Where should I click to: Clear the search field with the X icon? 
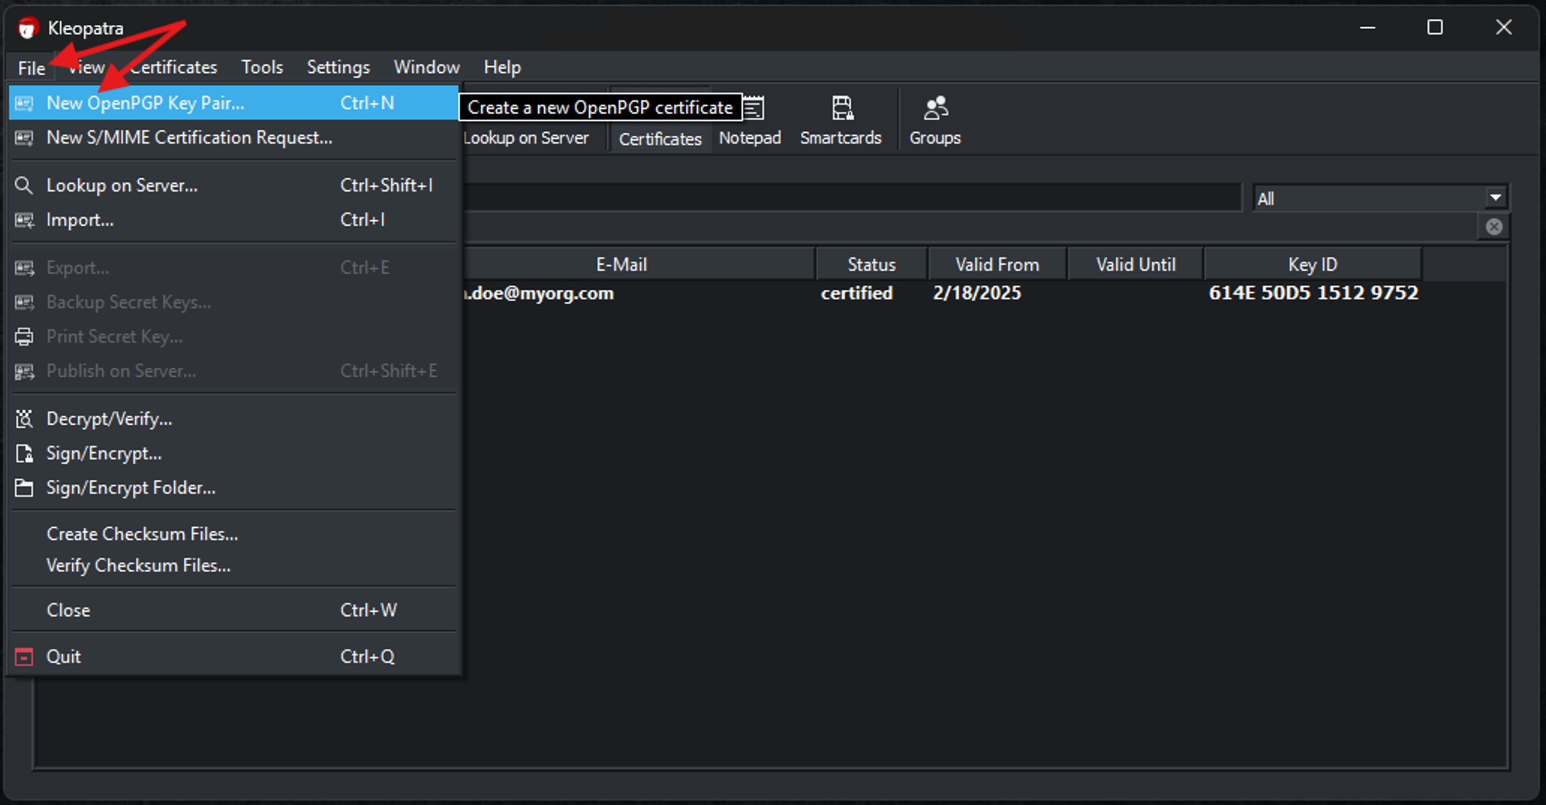pyautogui.click(x=1494, y=227)
